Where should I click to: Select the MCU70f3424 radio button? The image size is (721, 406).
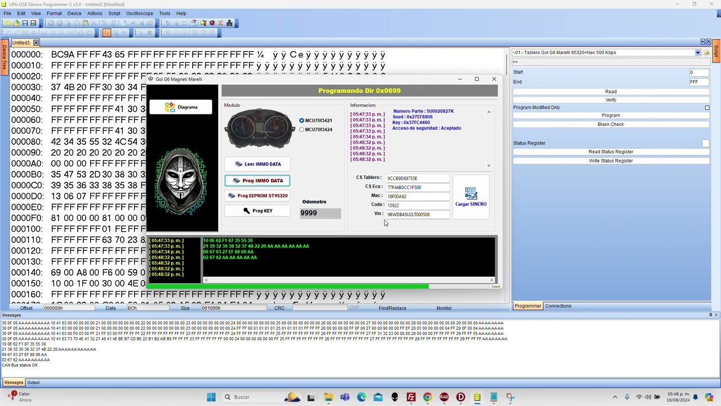pyautogui.click(x=302, y=130)
